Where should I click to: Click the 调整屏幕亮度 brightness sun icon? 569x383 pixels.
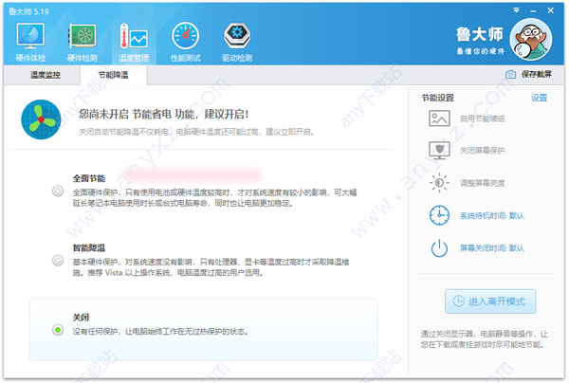[x=439, y=182]
